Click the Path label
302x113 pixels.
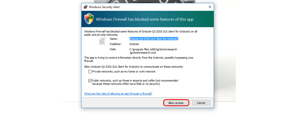(113, 49)
